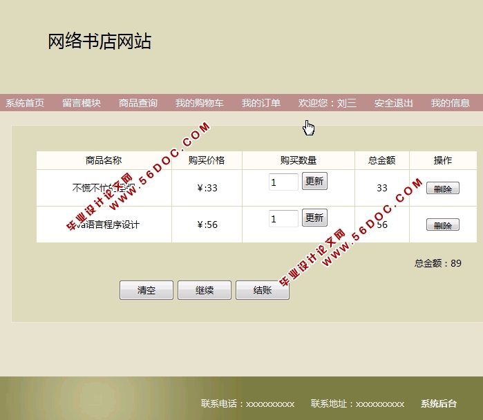This screenshot has height=420, width=483.
Task: Check out using the 结账 button
Action: 263,290
